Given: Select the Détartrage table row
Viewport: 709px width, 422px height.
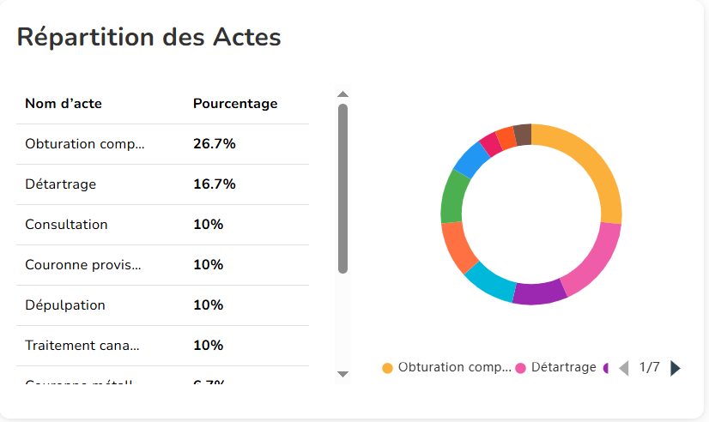Looking at the screenshot, I should [x=162, y=184].
